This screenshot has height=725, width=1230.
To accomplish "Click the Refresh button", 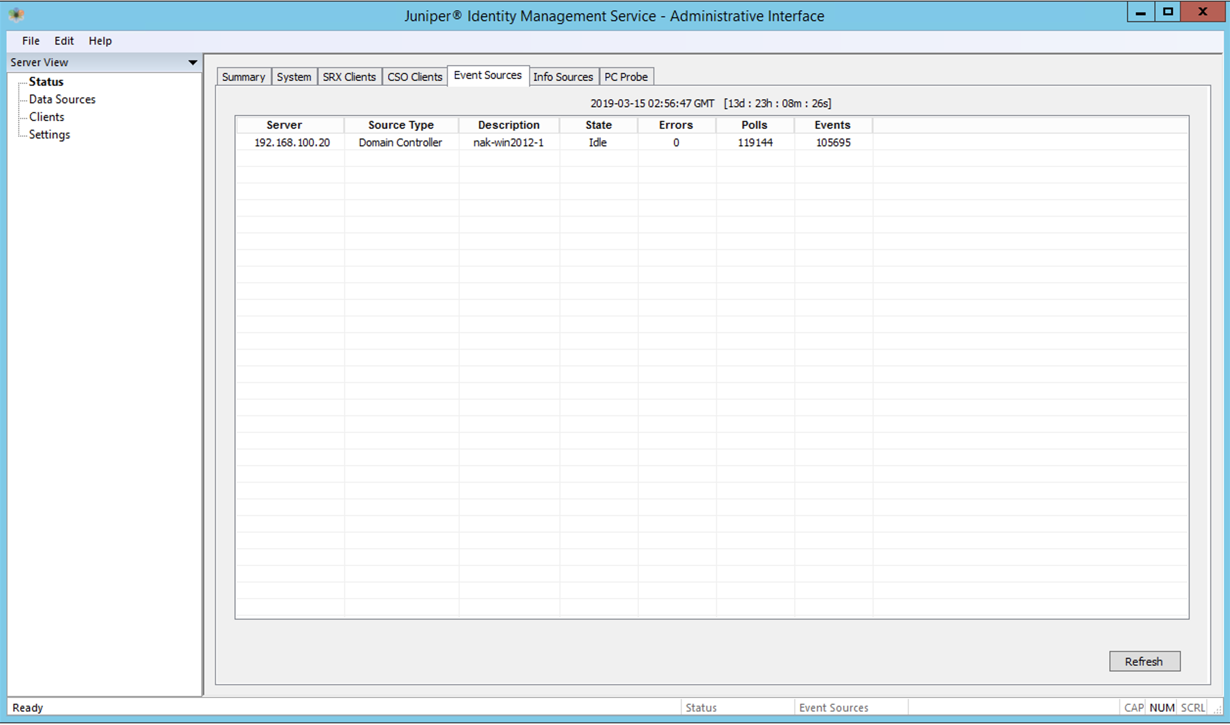I will pos(1144,661).
